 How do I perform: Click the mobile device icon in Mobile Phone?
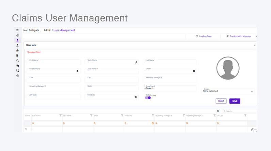[x=77, y=71]
